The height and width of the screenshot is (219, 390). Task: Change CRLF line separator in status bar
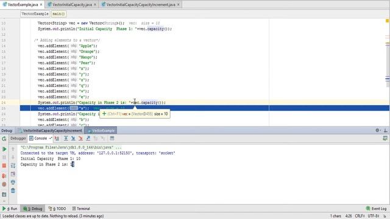pos(360,216)
